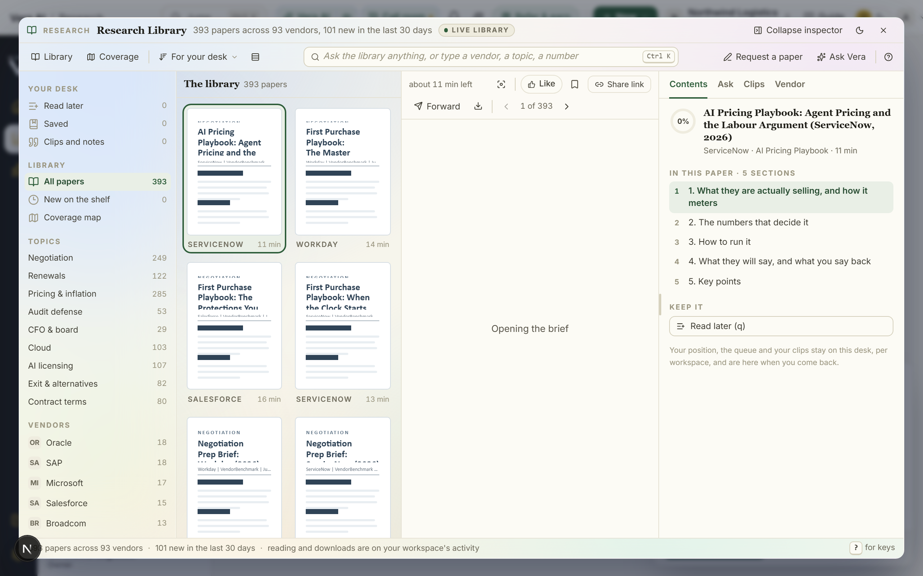Filter by Renewals topic
Image resolution: width=923 pixels, height=576 pixels.
(97, 276)
